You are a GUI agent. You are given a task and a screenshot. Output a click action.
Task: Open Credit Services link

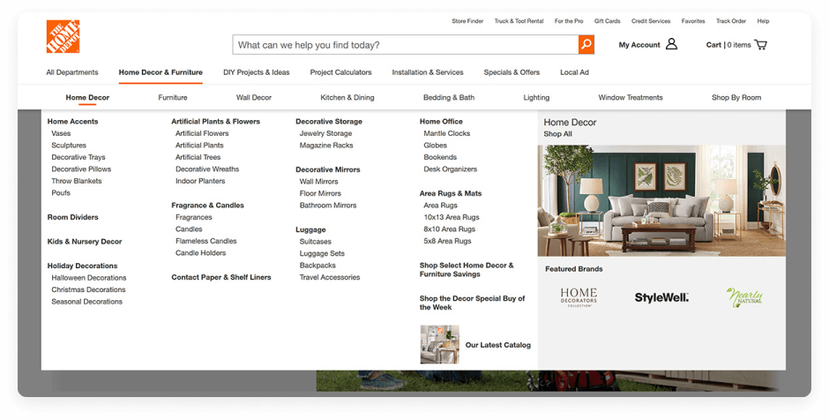click(x=650, y=21)
